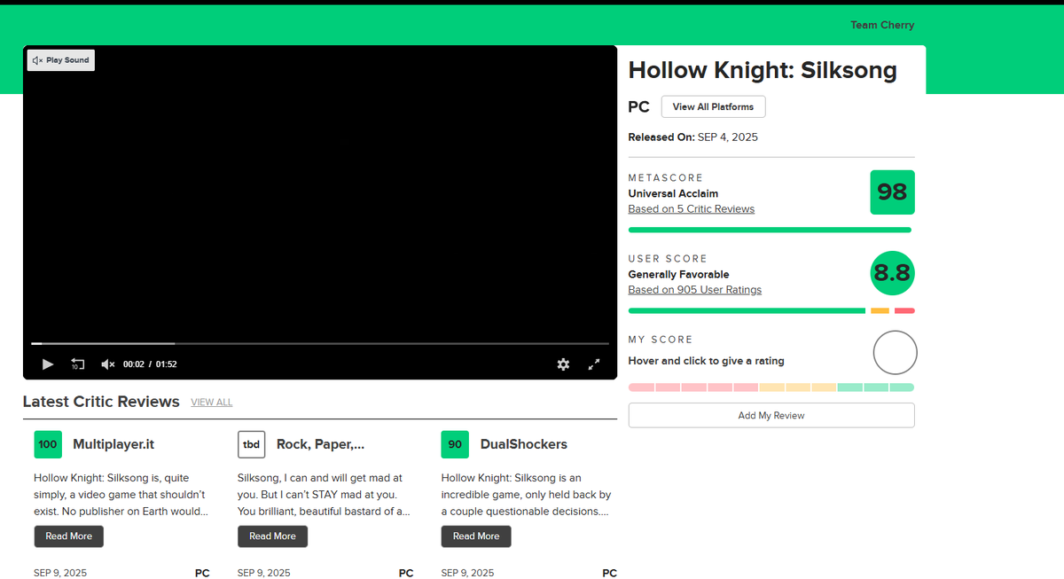Click Add My Review button
Screen dimensions: 1064x579
[771, 415]
